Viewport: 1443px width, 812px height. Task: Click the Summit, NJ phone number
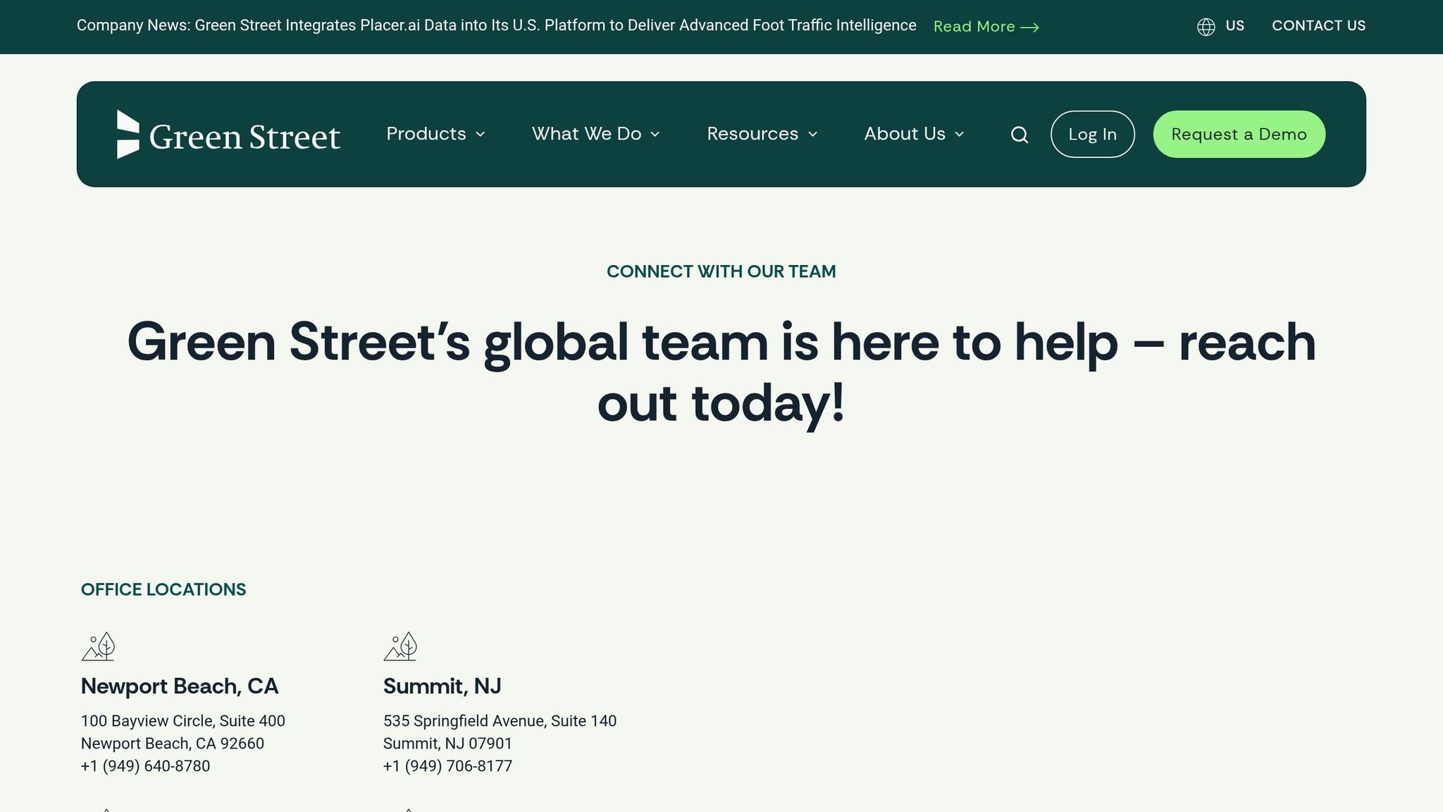[447, 766]
